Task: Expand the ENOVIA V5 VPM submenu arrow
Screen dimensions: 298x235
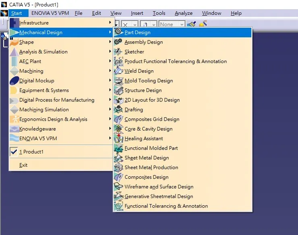Action: pyautogui.click(x=110, y=138)
